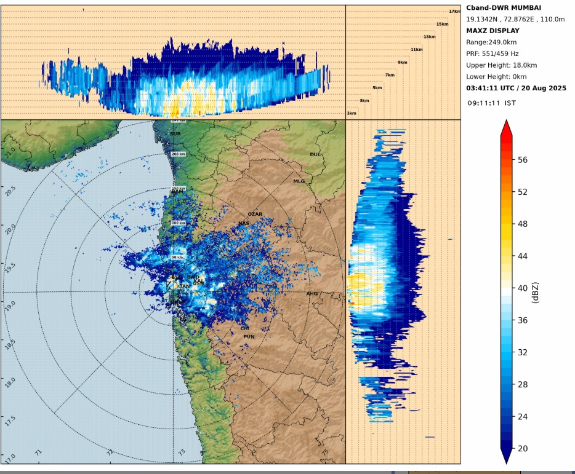The height and width of the screenshot is (474, 575).
Task: Click the 1km height scale label
Action: (352, 113)
